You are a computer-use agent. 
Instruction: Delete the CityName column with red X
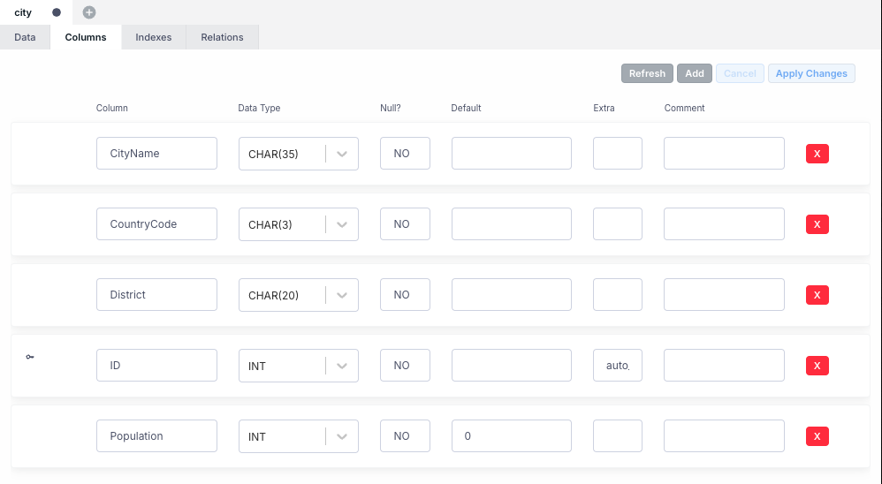tap(817, 154)
